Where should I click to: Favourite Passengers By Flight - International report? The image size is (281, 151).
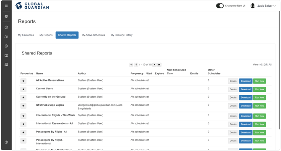(23, 141)
